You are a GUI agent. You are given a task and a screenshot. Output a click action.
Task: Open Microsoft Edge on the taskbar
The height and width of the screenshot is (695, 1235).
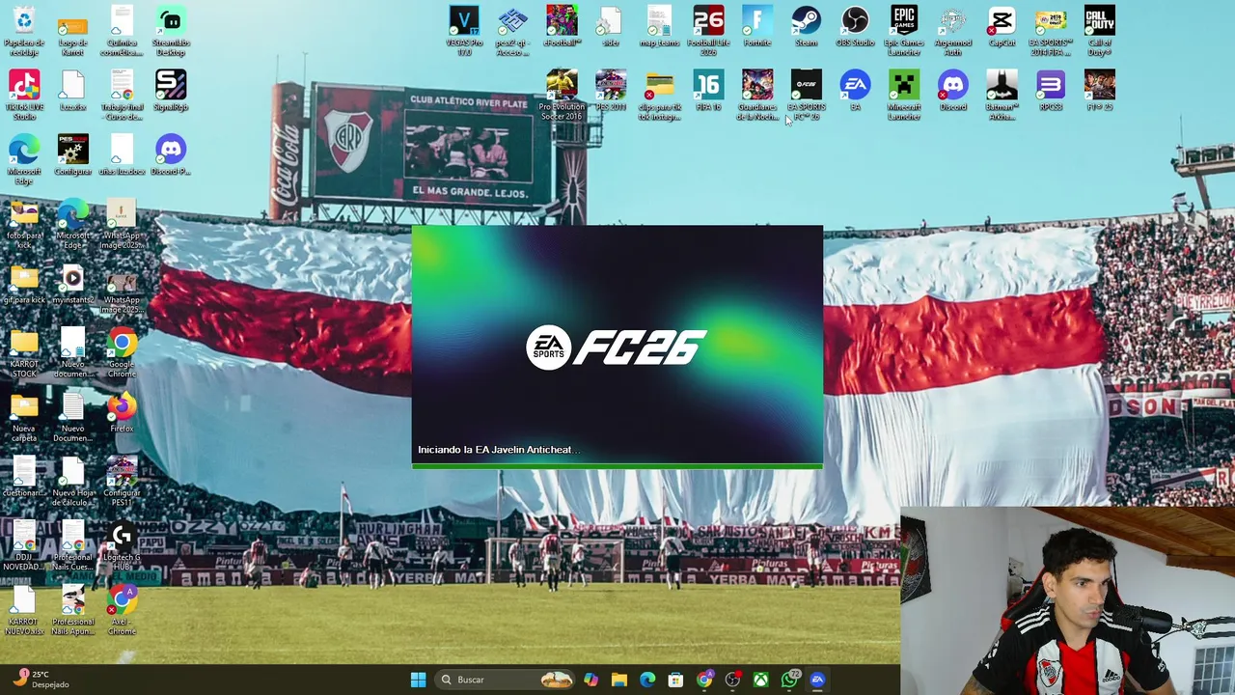[647, 680]
